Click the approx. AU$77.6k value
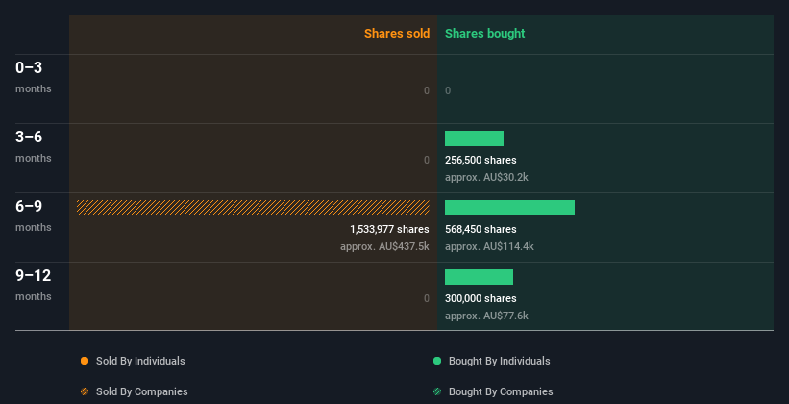Screen dimensions: 789x404 pyautogui.click(x=486, y=316)
